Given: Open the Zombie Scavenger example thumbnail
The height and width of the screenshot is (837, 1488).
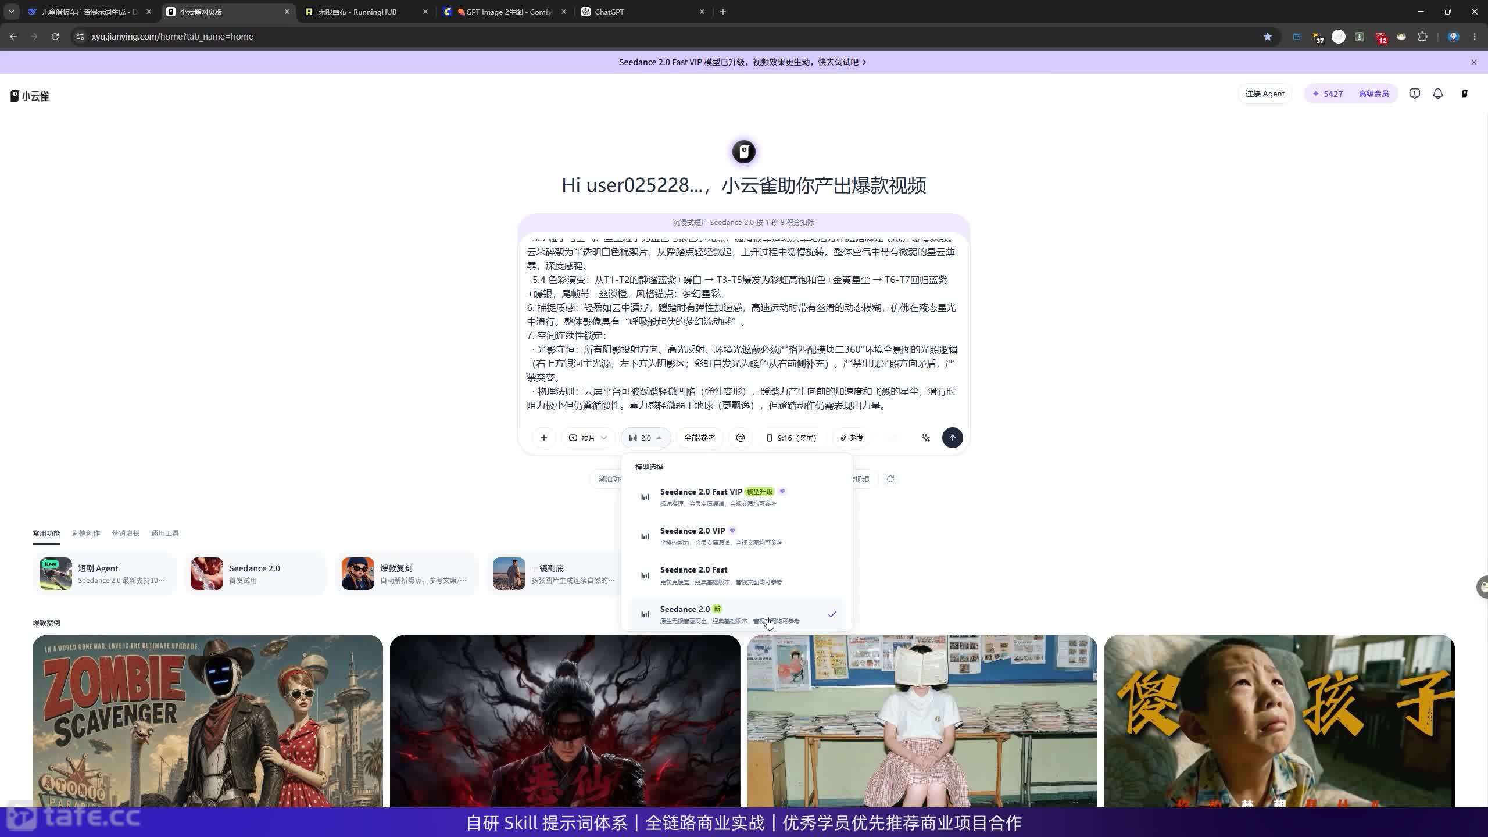Looking at the screenshot, I should click(x=208, y=721).
